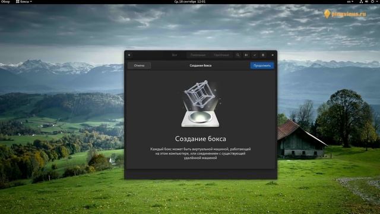Click the blue "Продолжить" button
The image size is (380, 214).
pyautogui.click(x=262, y=65)
